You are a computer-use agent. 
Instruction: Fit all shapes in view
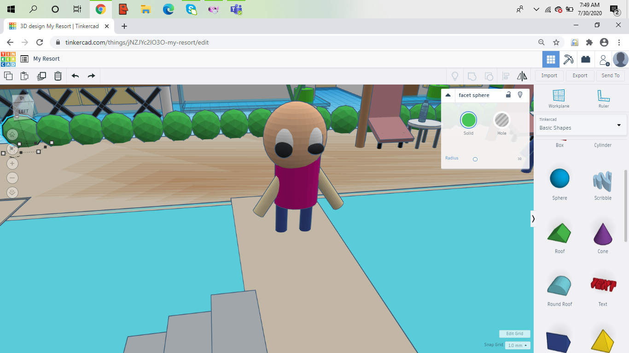[12, 149]
